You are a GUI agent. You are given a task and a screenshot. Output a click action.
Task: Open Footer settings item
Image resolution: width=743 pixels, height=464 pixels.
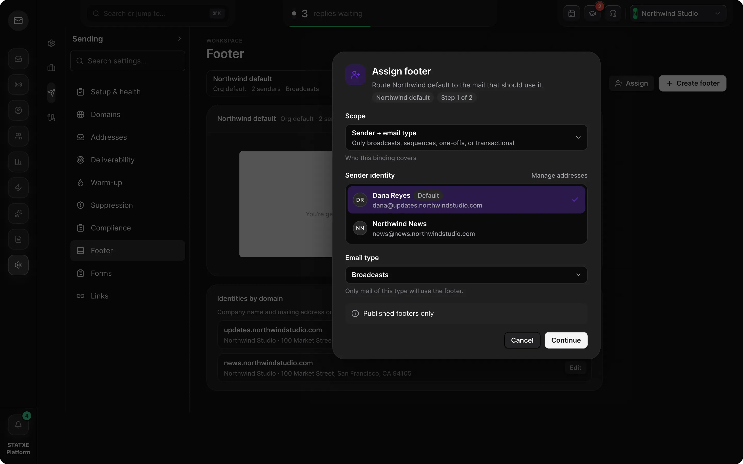127,251
